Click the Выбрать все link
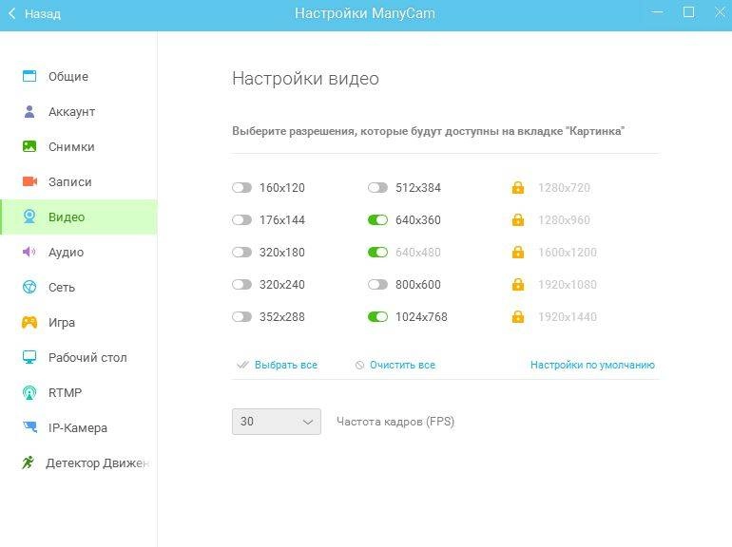The image size is (732, 547). (x=286, y=365)
